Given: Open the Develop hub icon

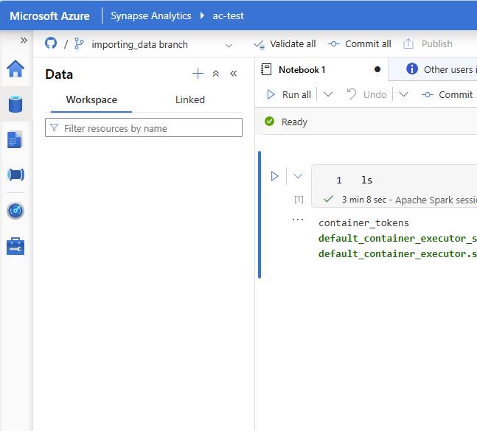Looking at the screenshot, I should coord(15,140).
